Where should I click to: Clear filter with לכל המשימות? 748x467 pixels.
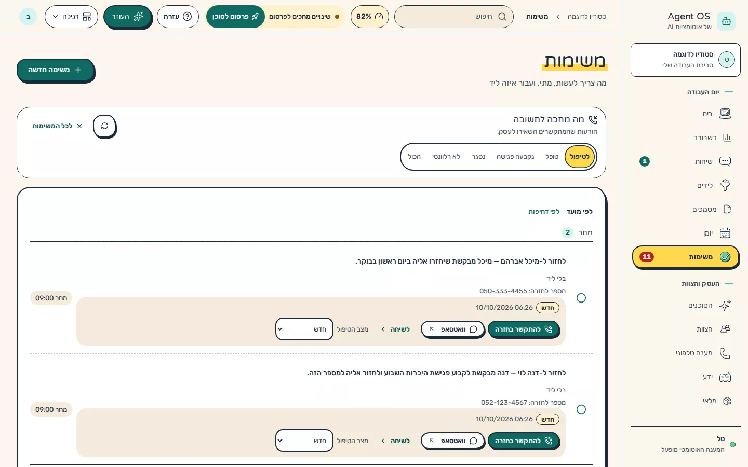[57, 126]
